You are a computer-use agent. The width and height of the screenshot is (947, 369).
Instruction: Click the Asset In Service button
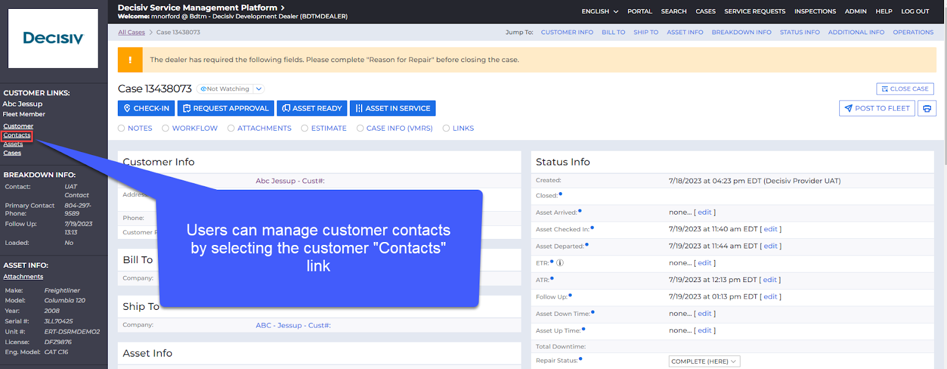coord(392,108)
